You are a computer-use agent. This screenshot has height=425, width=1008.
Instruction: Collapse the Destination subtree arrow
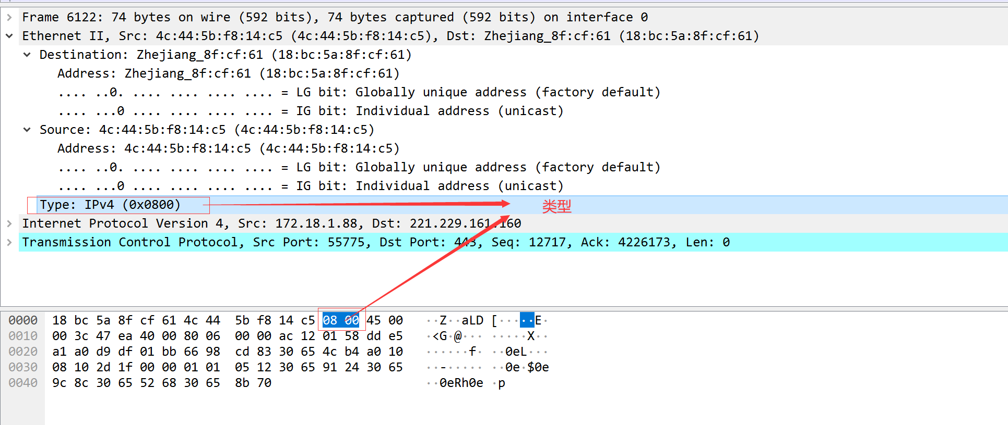tap(27, 55)
